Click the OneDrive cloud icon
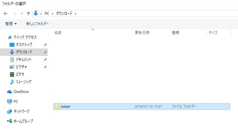The width and height of the screenshot is (238, 134). pyautogui.click(x=10, y=92)
